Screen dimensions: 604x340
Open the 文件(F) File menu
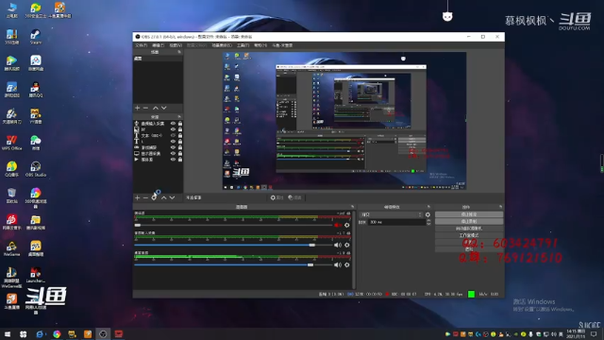tap(141, 45)
